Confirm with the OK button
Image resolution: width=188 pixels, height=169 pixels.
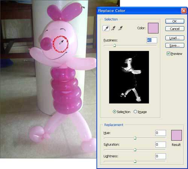click(x=175, y=21)
